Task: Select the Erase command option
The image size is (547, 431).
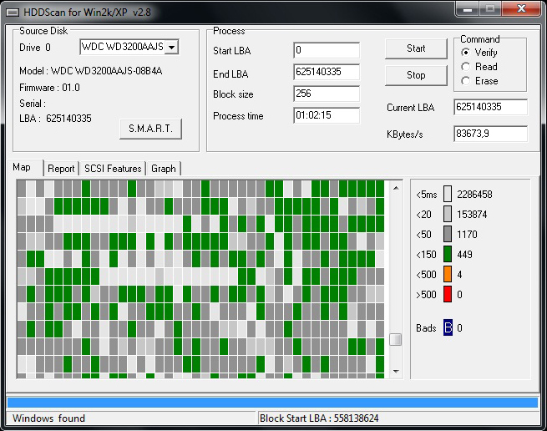Action: click(466, 81)
